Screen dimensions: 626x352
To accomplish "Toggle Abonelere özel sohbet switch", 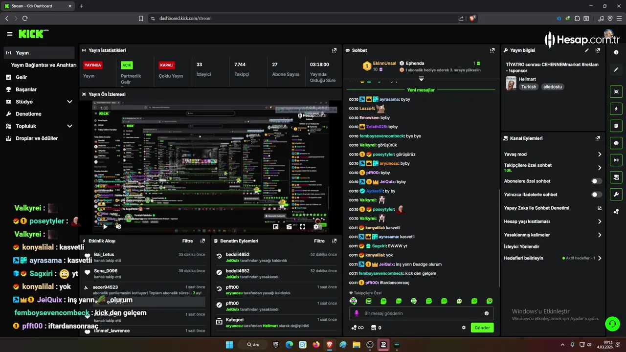I will coord(597,181).
